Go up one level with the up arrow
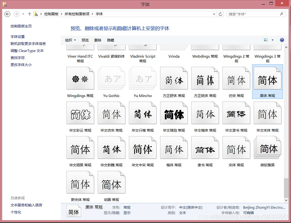This screenshot has height=223, width=291. coord(29,14)
